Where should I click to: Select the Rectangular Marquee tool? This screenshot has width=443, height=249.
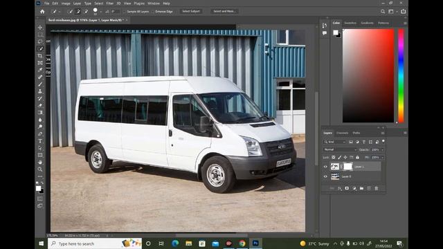coord(40,35)
